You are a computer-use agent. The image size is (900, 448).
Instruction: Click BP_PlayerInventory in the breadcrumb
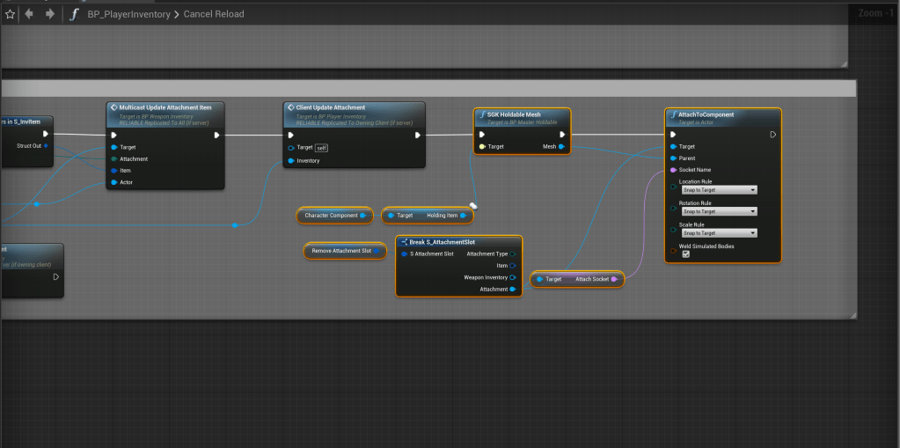tap(129, 14)
